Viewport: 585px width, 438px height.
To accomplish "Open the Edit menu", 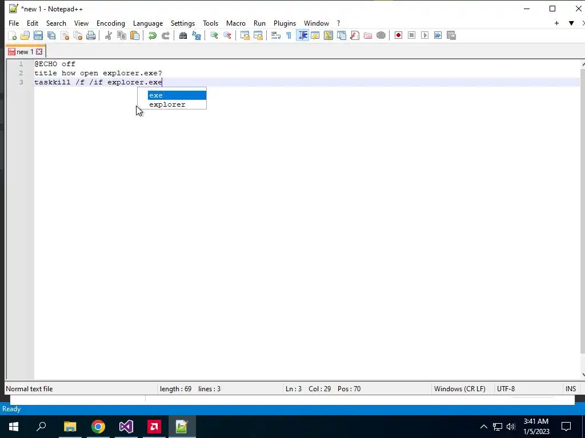I will coord(33,23).
